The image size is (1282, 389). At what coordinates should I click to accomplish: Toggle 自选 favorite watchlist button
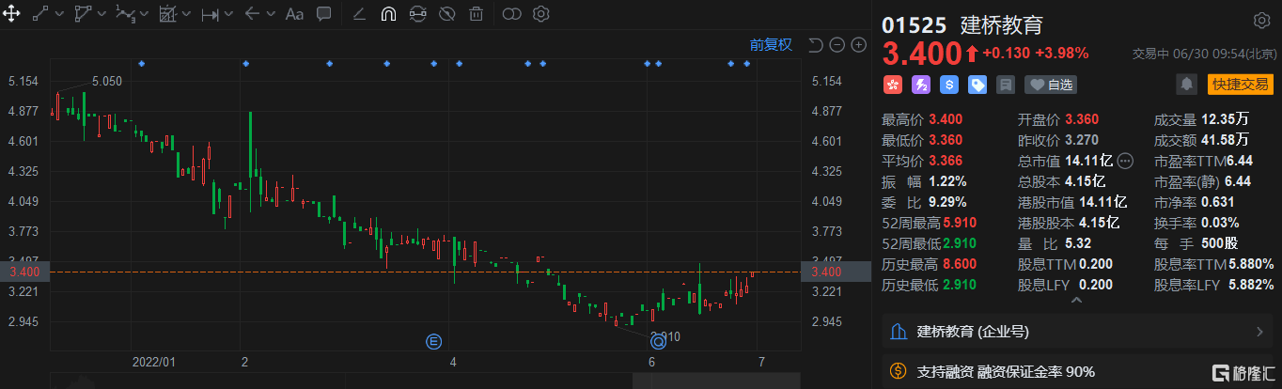pos(1051,85)
